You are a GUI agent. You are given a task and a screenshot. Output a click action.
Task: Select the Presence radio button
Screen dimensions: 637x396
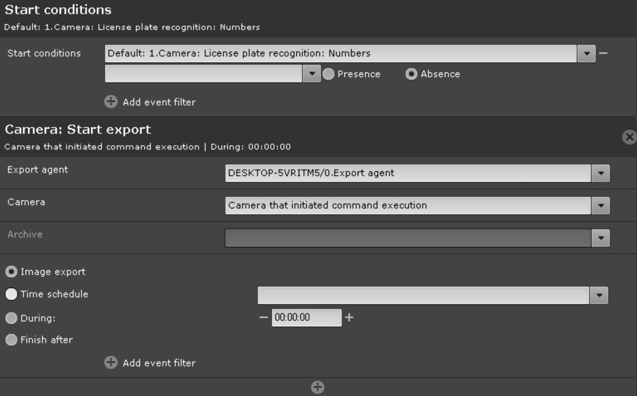329,74
